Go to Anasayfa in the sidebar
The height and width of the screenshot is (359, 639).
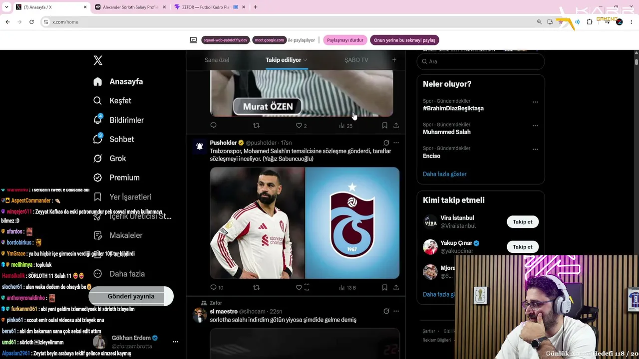tap(118, 81)
